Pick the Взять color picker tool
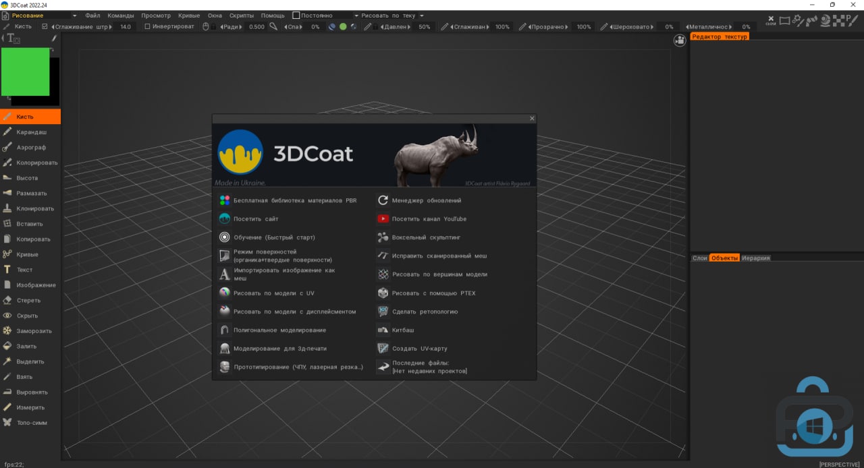 click(x=30, y=377)
